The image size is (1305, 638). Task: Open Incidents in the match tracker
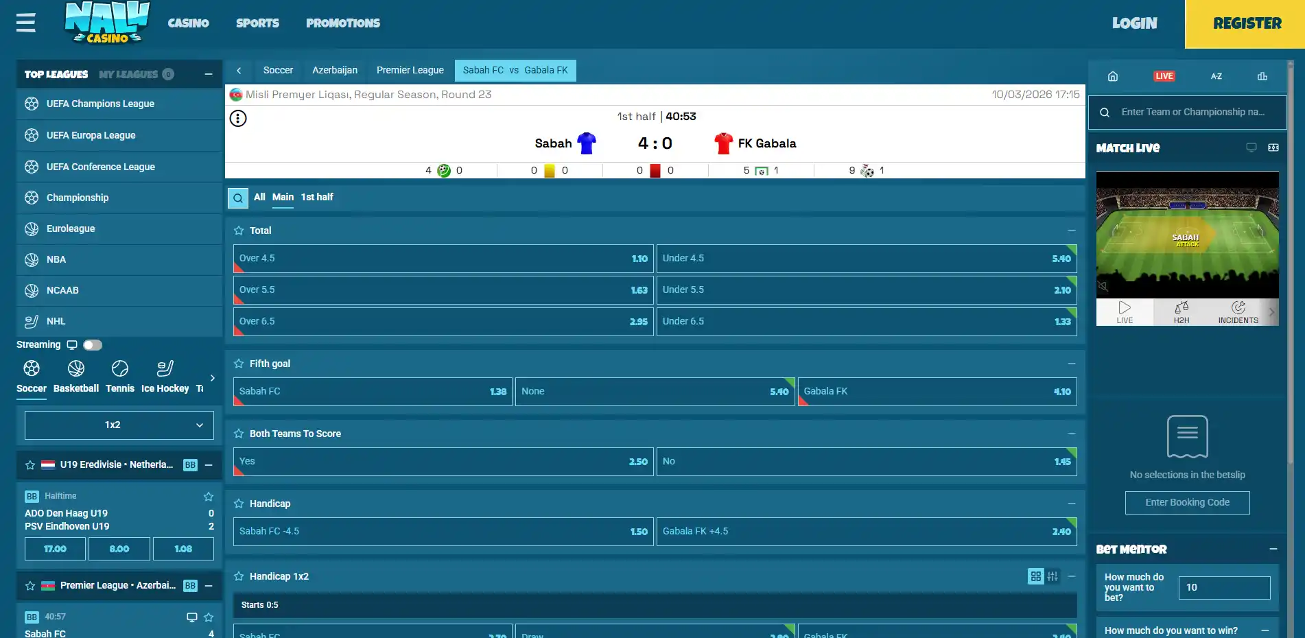coord(1238,312)
